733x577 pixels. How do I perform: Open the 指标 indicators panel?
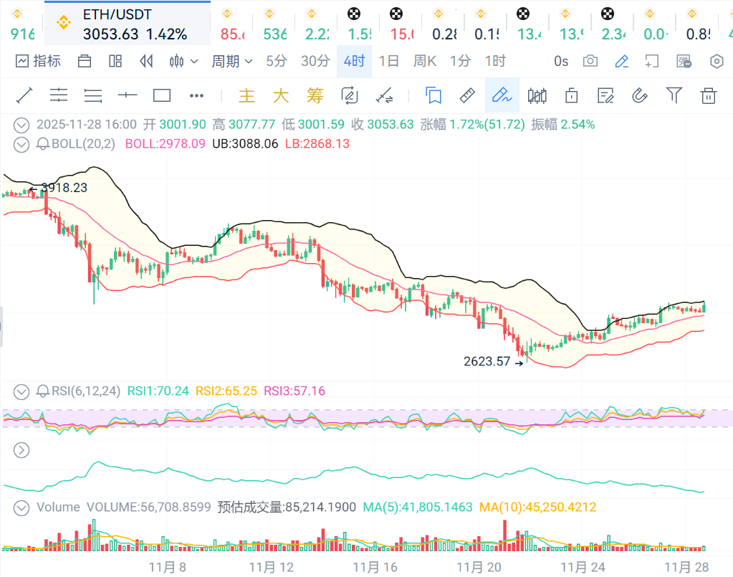pos(38,62)
